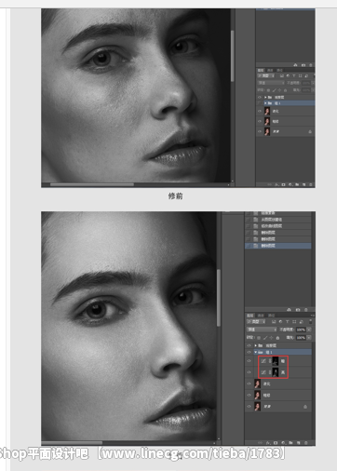
Task: Switch to the 路径 tab in the before screenshot
Action: (279, 70)
